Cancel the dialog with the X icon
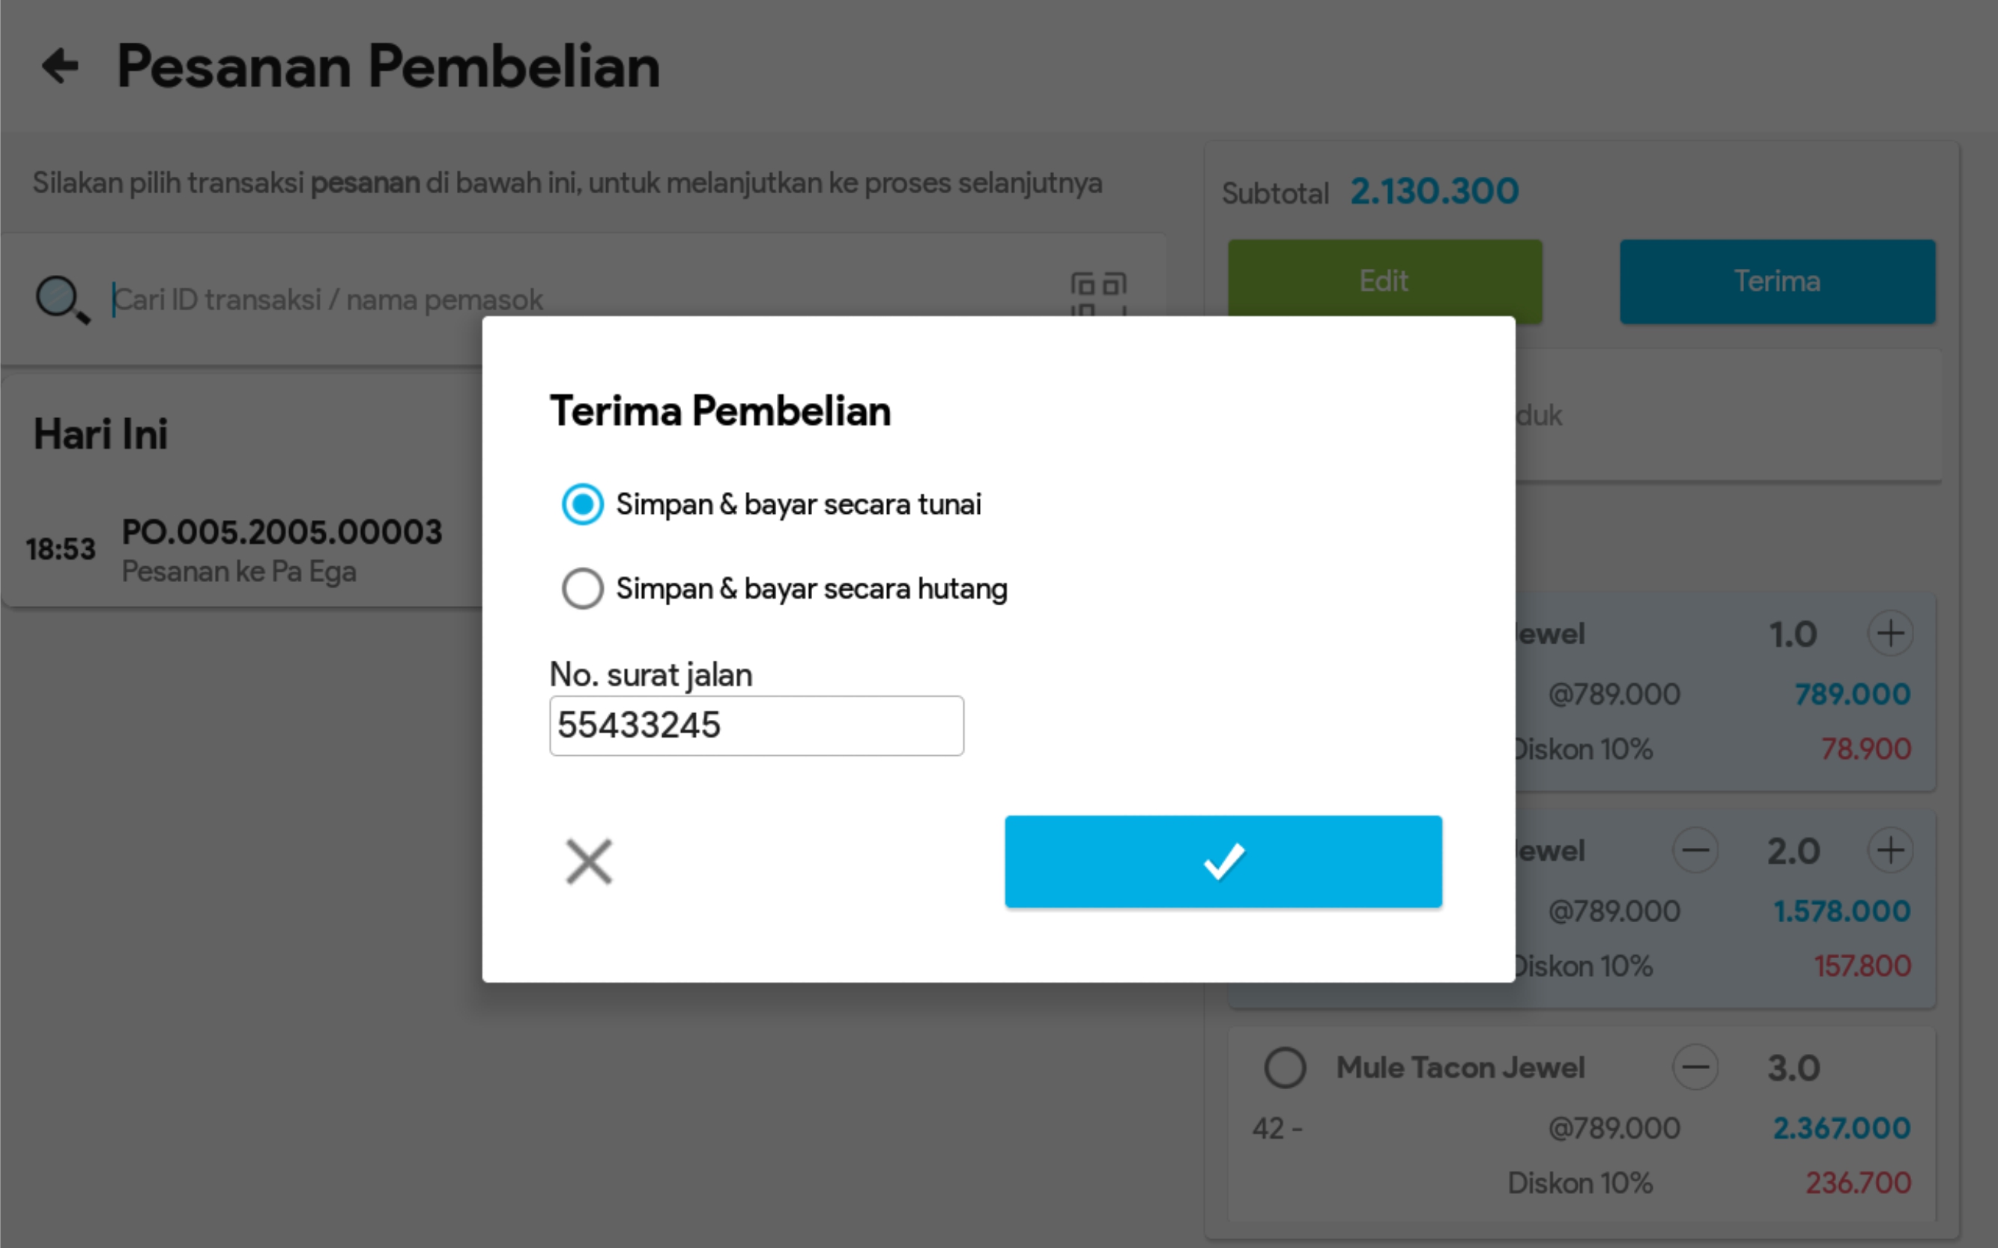The height and width of the screenshot is (1248, 1998). [x=588, y=861]
